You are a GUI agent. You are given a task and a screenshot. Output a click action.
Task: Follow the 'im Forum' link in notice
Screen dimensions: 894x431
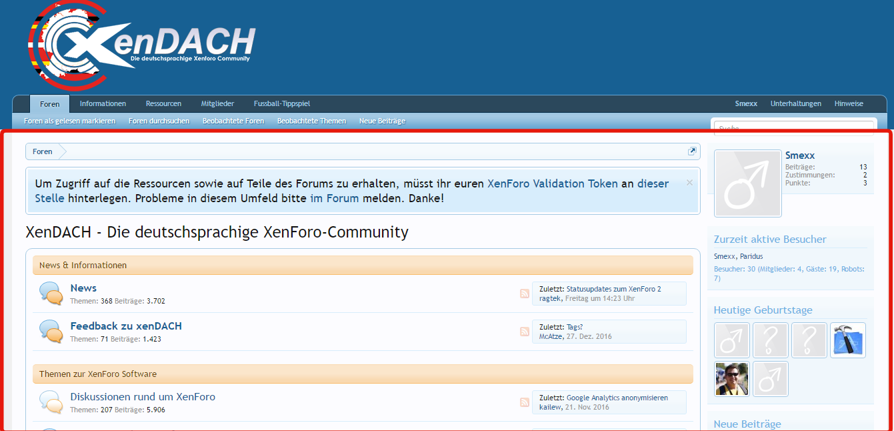point(335,198)
